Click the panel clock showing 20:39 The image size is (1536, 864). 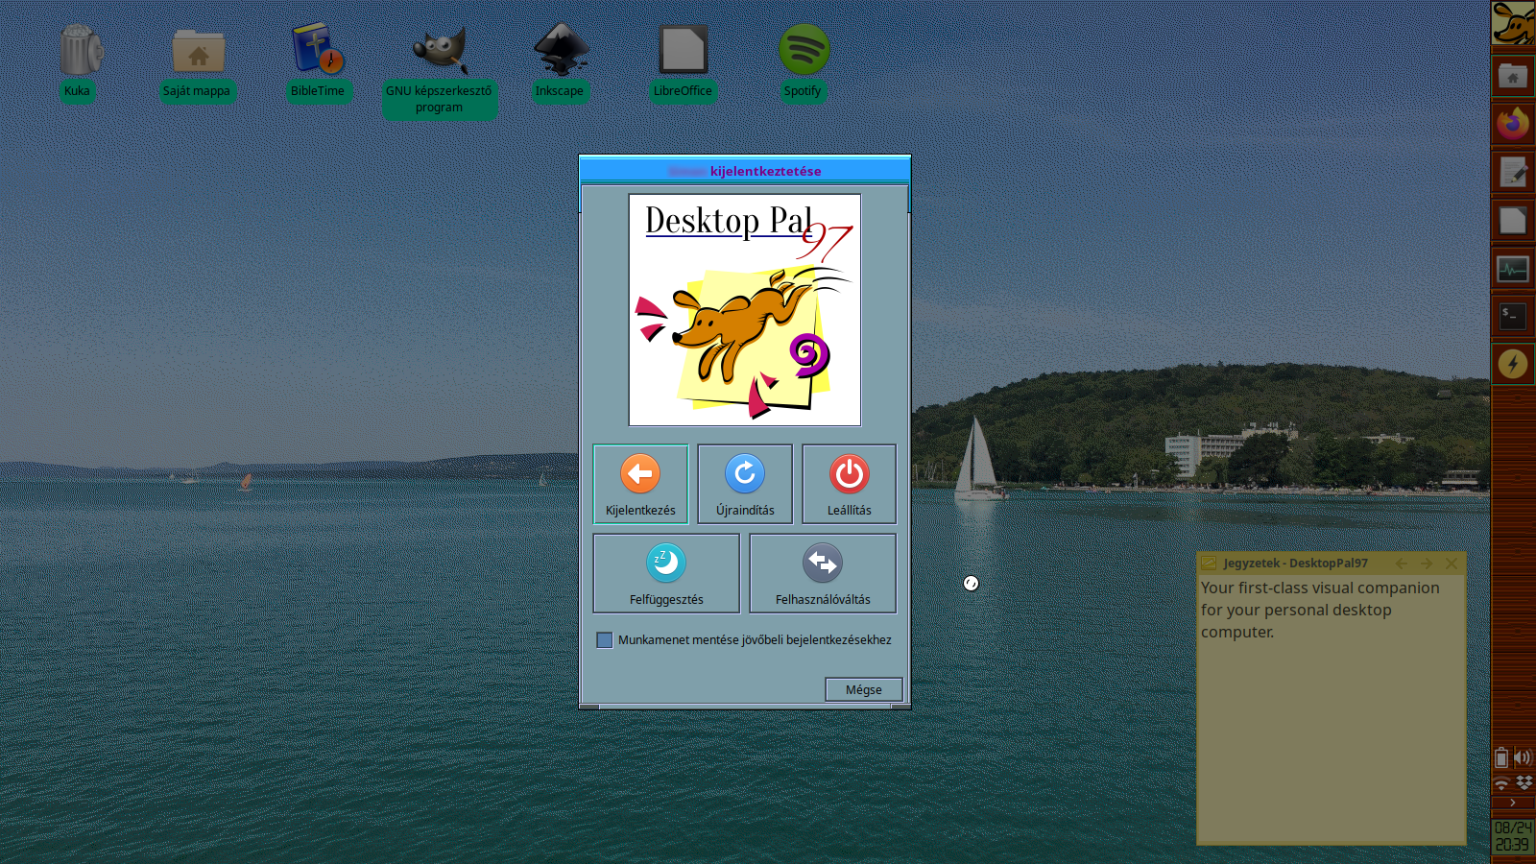1513,836
